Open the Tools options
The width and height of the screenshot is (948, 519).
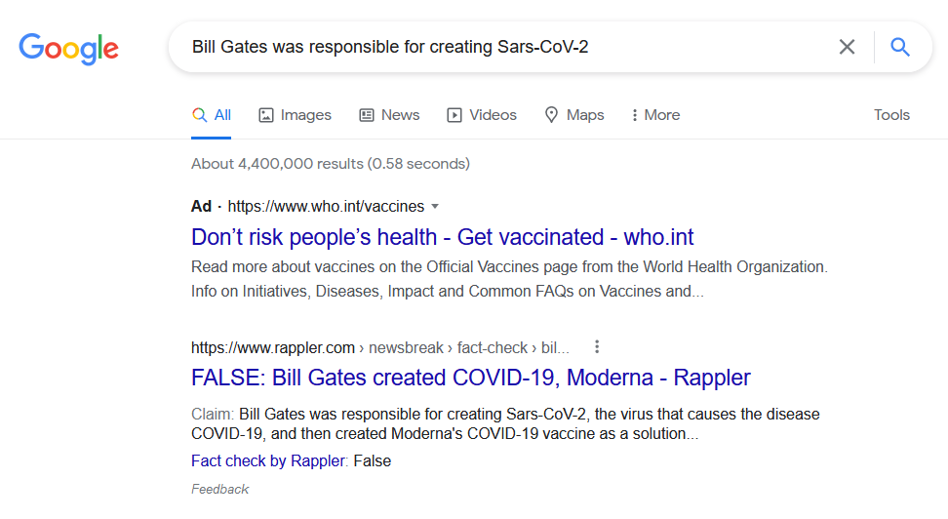[891, 115]
